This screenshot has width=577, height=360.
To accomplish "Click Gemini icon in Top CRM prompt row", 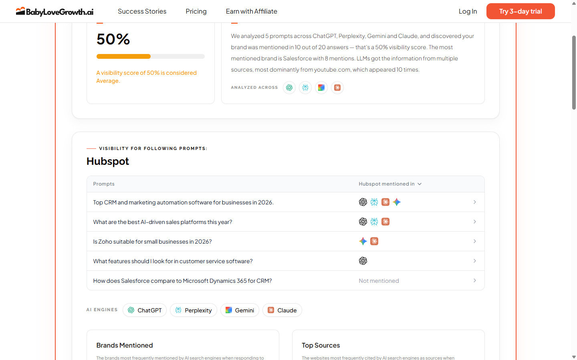I will (x=397, y=202).
